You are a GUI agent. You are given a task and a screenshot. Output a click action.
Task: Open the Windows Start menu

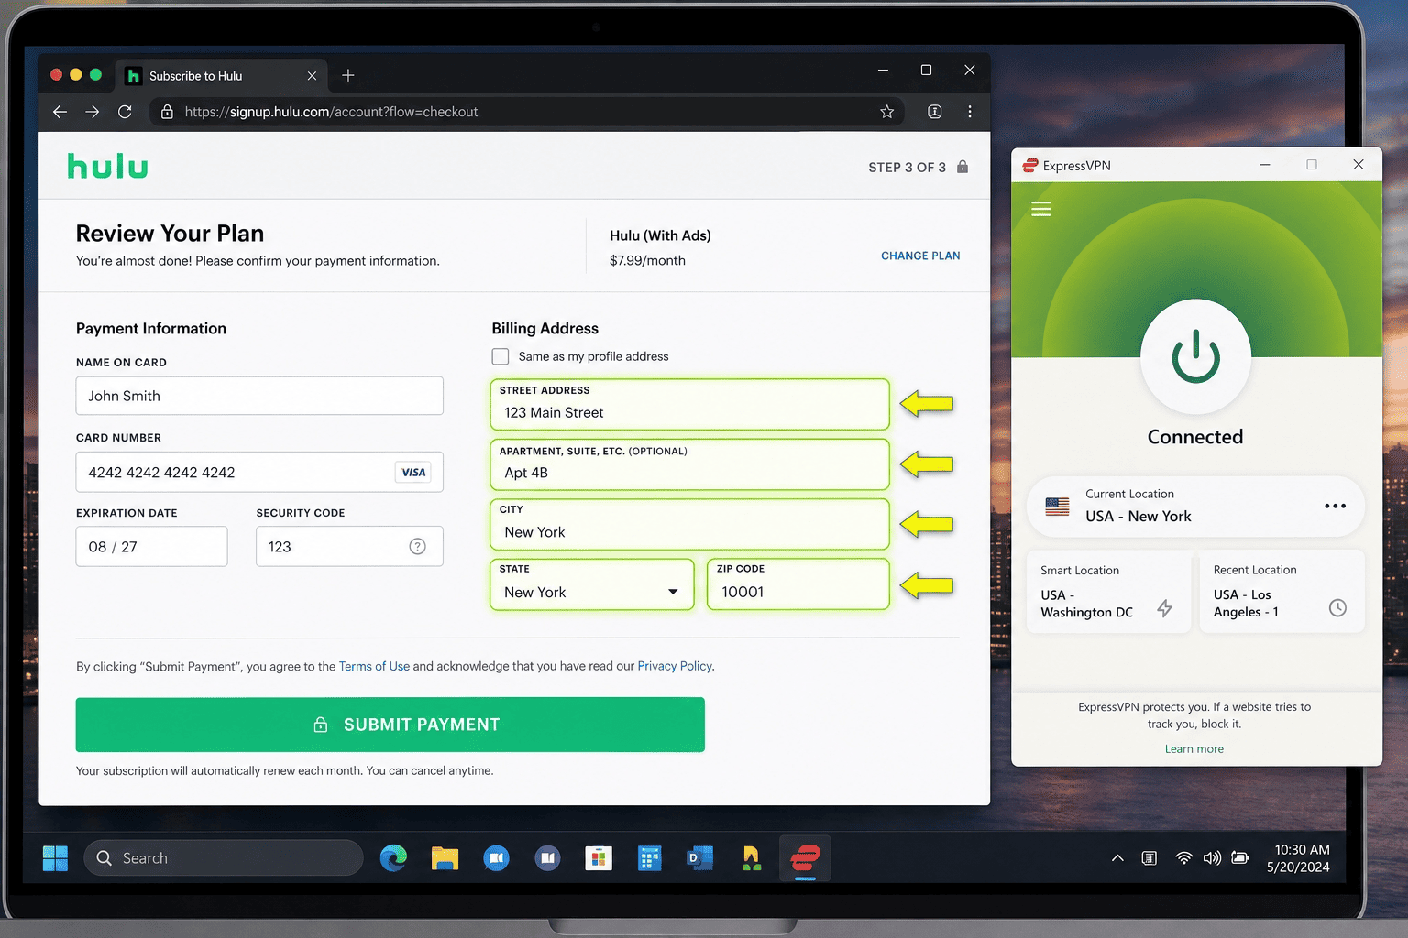click(x=55, y=858)
